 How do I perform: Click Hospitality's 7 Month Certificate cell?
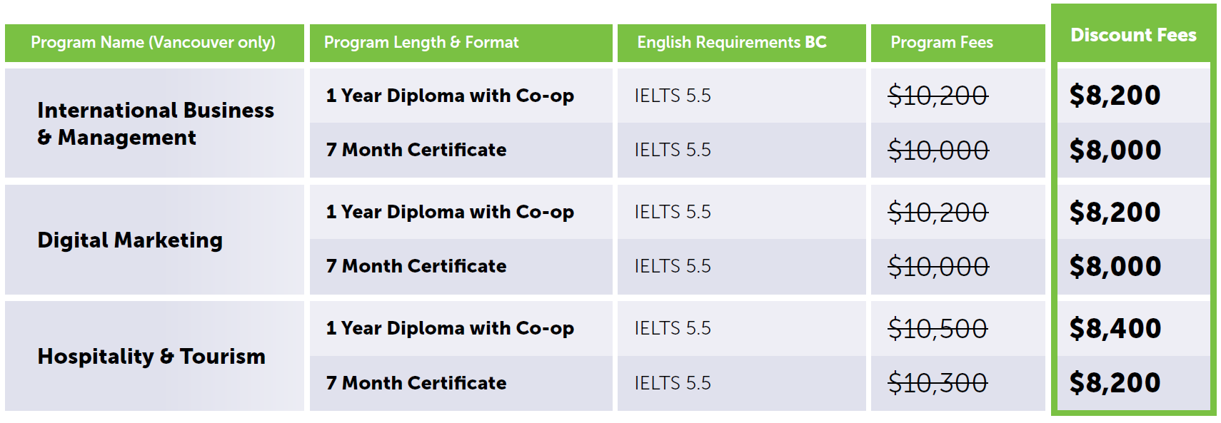point(416,384)
